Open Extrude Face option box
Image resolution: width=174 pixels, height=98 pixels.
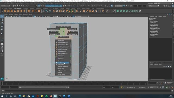pyautogui.click(x=68, y=37)
